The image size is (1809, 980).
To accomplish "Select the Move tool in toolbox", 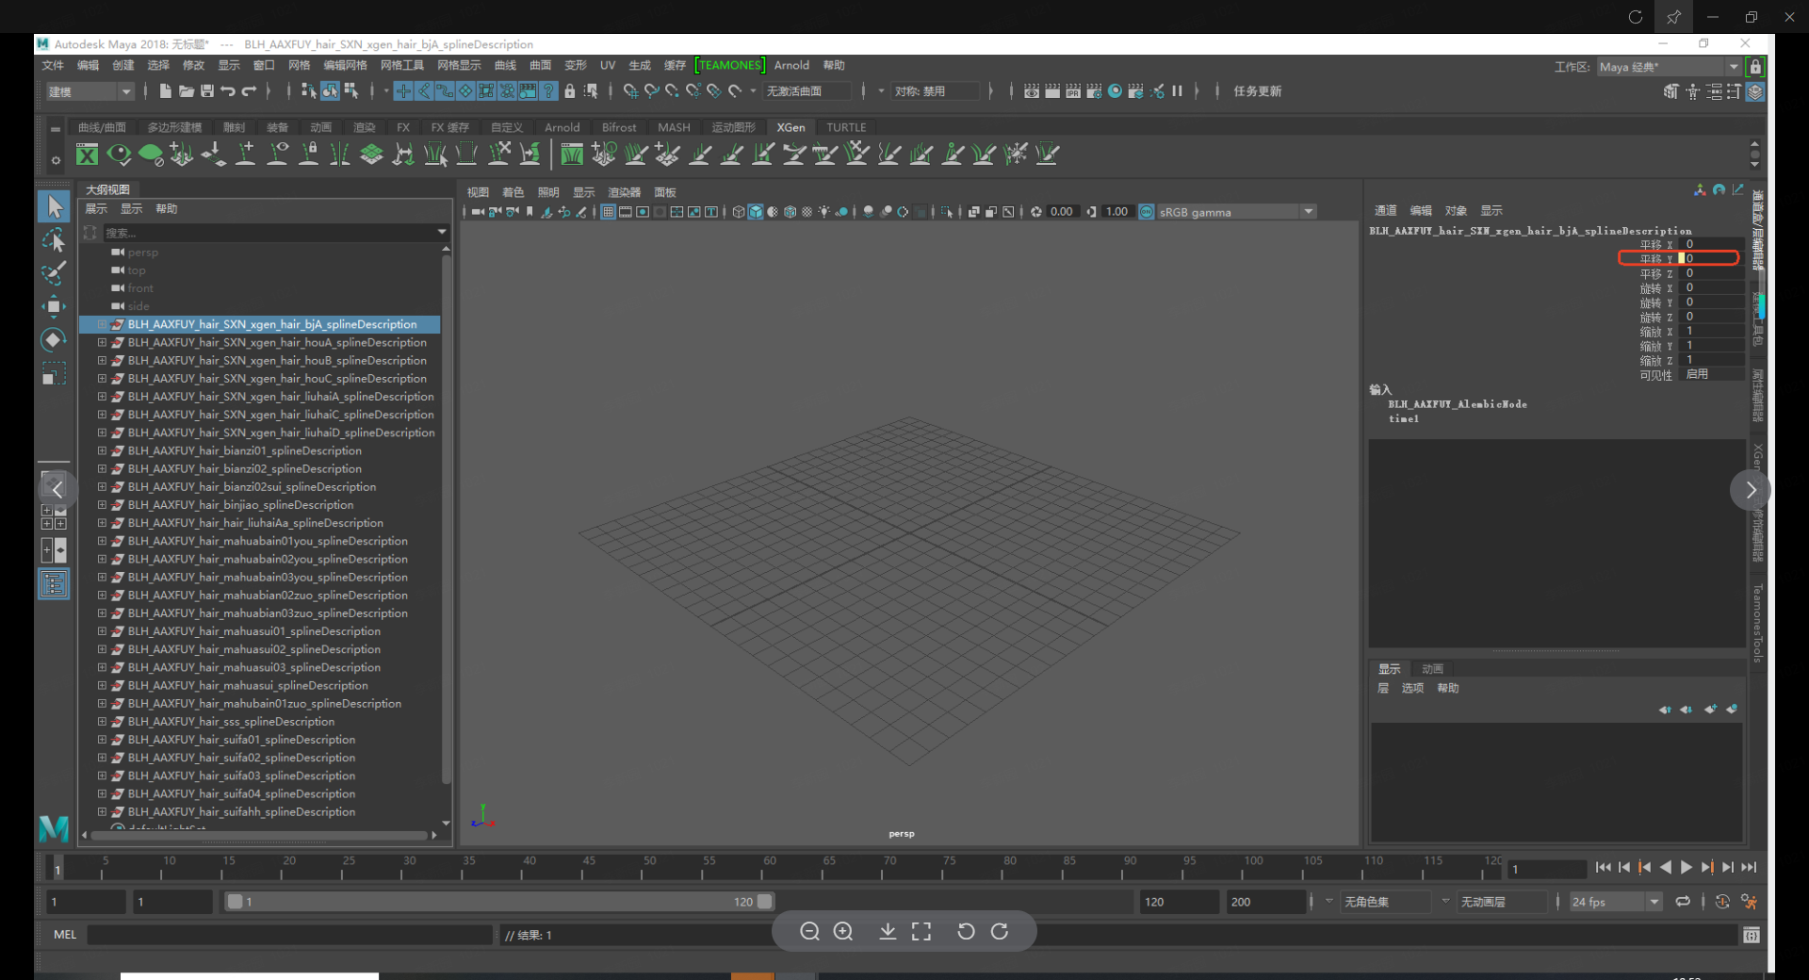I will pyautogui.click(x=54, y=306).
